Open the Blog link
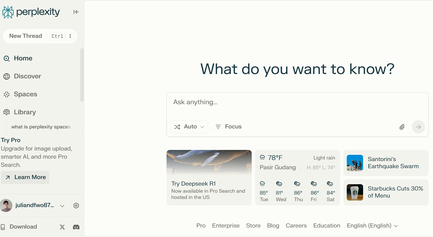 click(x=273, y=226)
